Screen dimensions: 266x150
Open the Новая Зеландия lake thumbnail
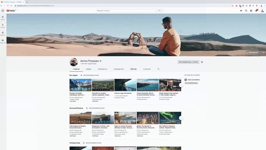pos(148,85)
